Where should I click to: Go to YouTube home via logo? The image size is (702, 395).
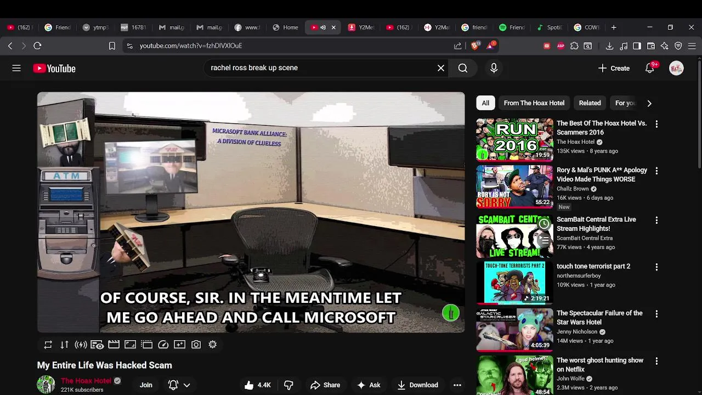pos(54,69)
